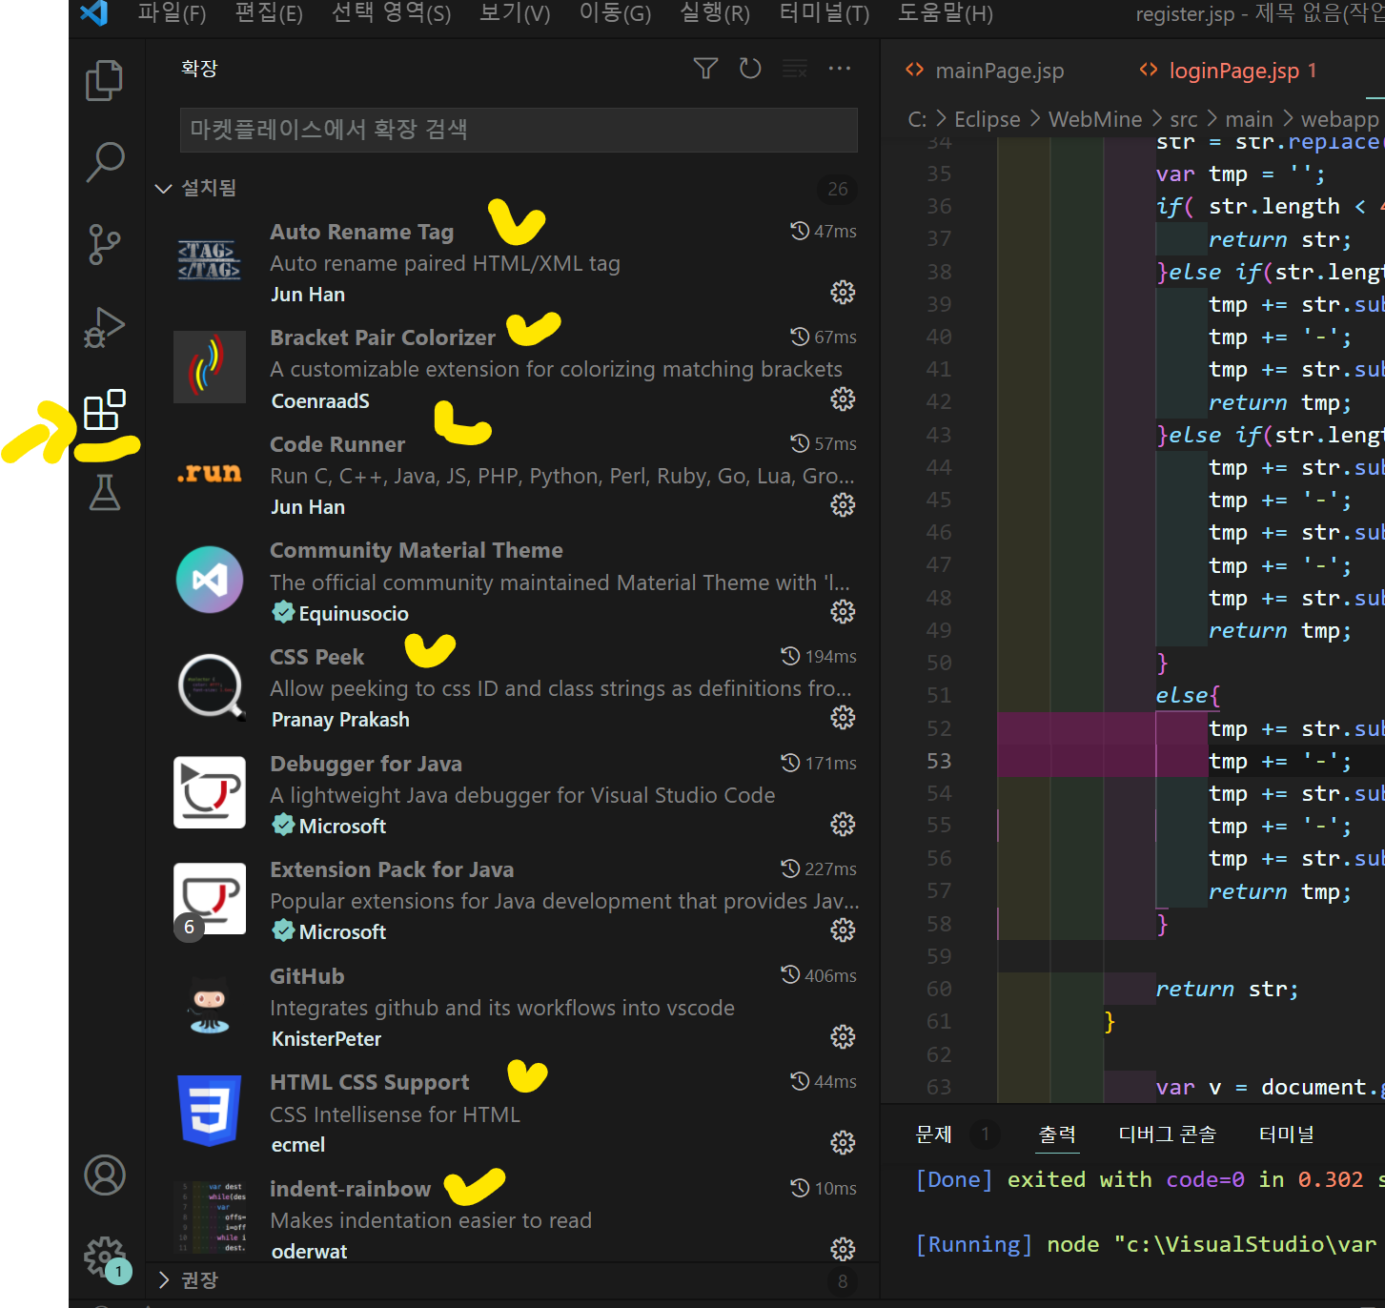Open the Extensions view icon
This screenshot has width=1385, height=1308.
(x=104, y=410)
